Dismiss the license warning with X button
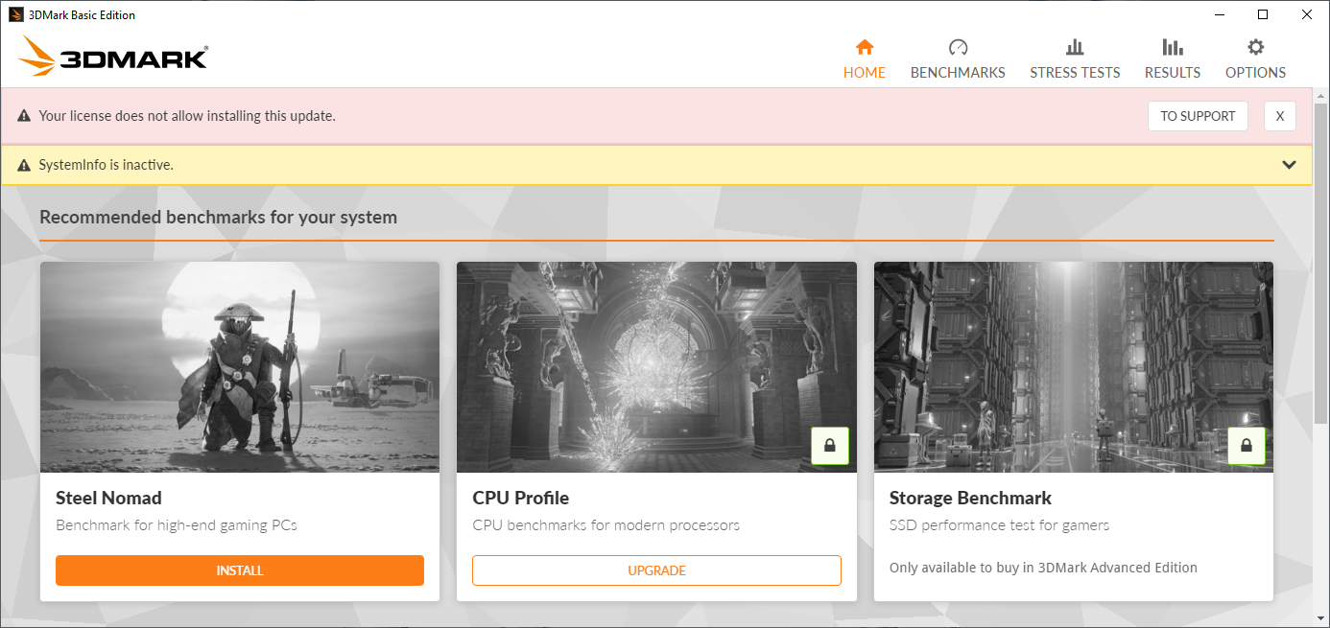Viewport: 1330px width, 628px height. [1280, 116]
